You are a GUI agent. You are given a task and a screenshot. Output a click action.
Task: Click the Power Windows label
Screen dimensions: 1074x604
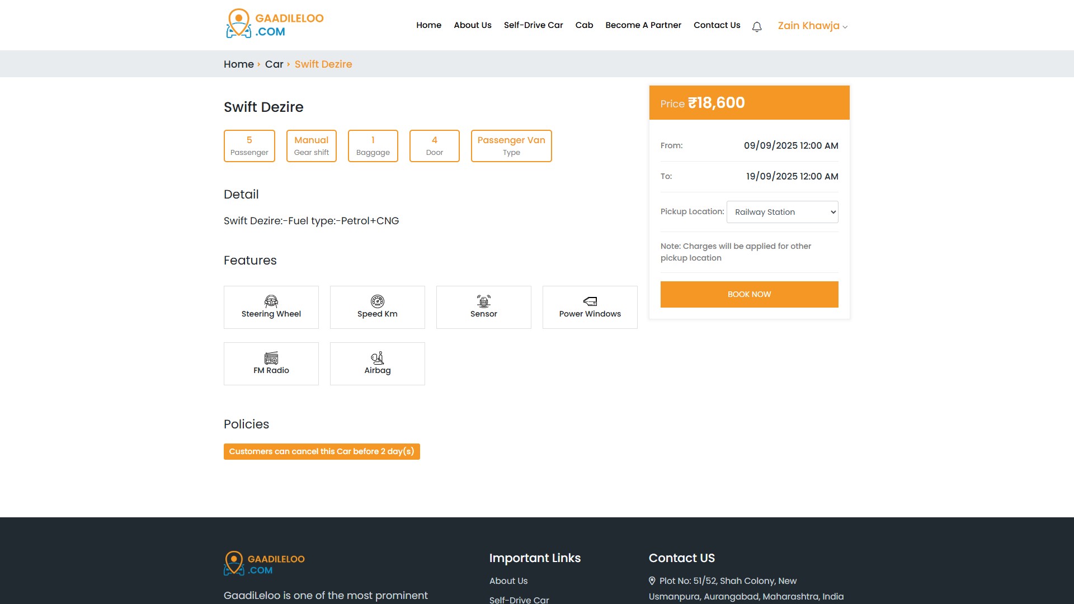click(590, 314)
